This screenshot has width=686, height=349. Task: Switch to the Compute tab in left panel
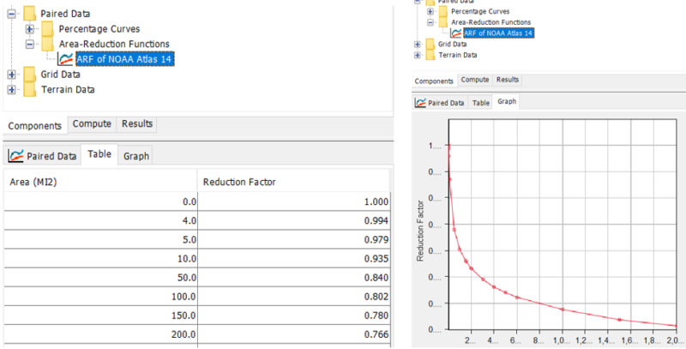click(x=92, y=124)
